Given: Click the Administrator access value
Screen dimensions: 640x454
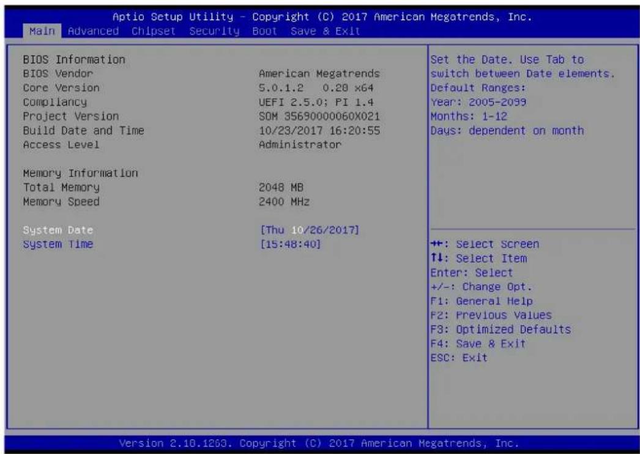Looking at the screenshot, I should 300,145.
